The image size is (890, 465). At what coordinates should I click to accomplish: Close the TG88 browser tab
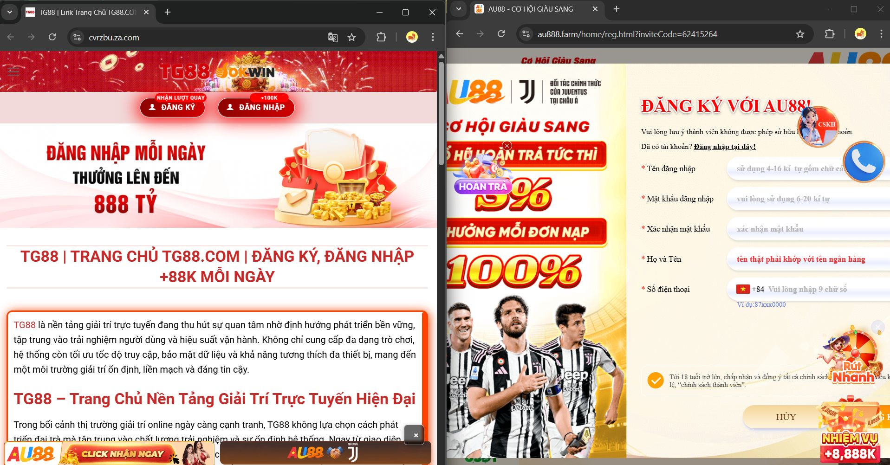click(x=146, y=13)
